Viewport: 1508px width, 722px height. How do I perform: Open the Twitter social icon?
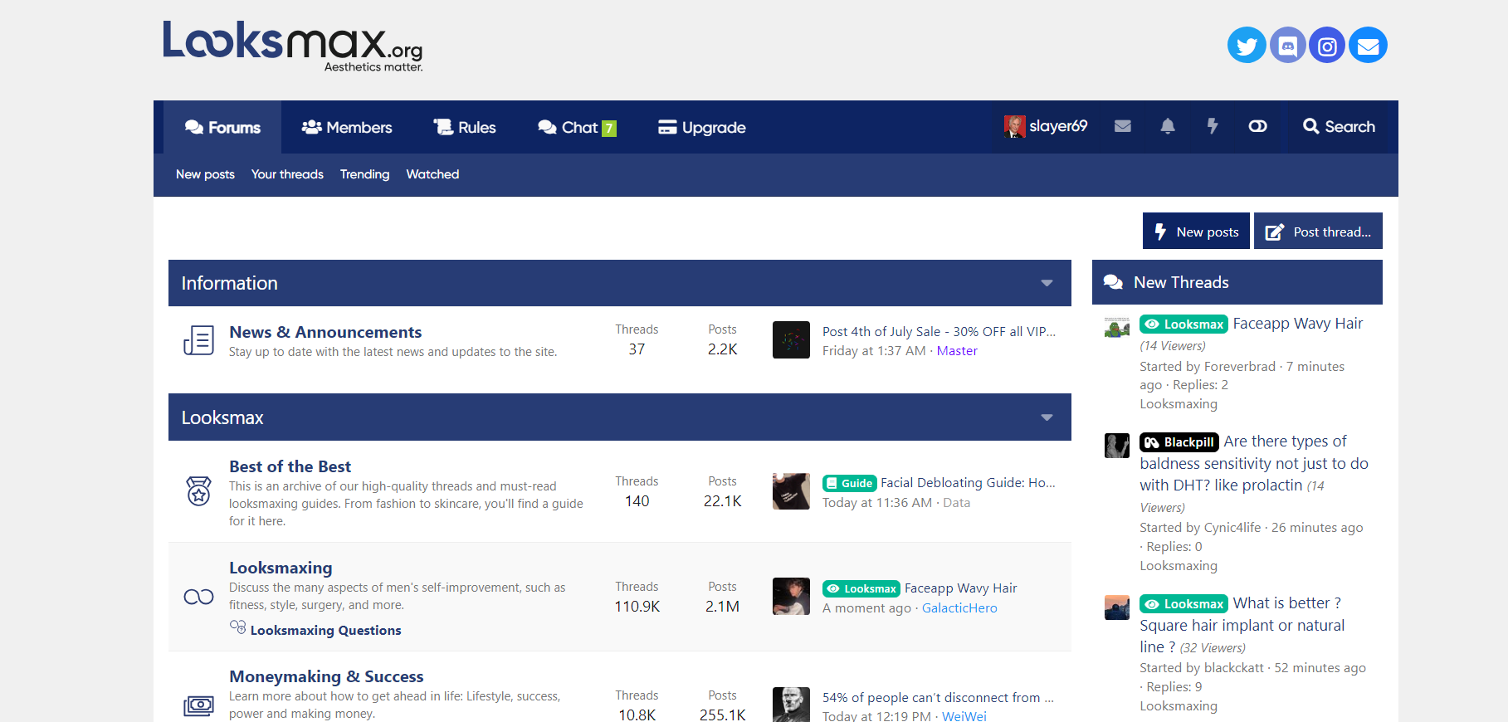click(x=1247, y=45)
